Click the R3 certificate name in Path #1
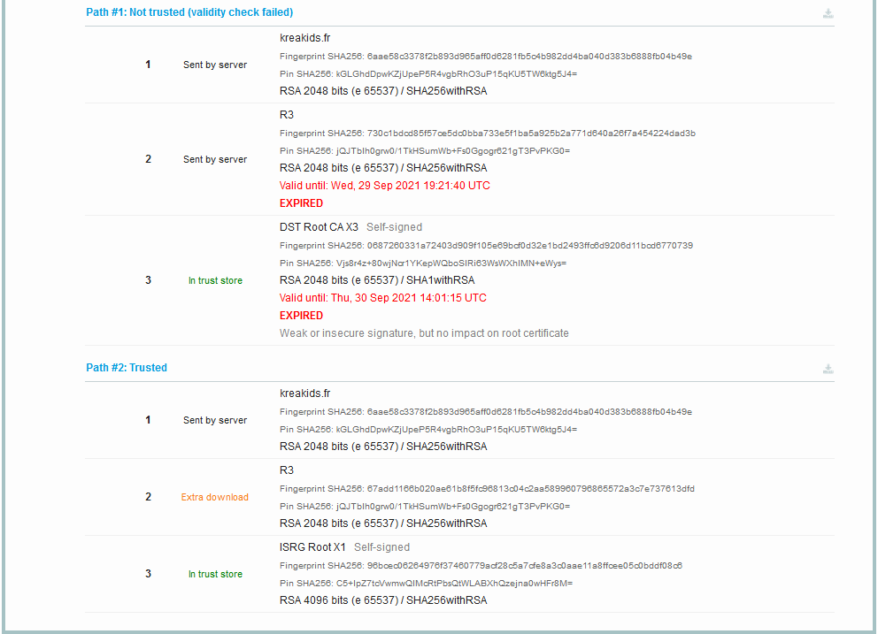The height and width of the screenshot is (634, 878). click(x=287, y=115)
